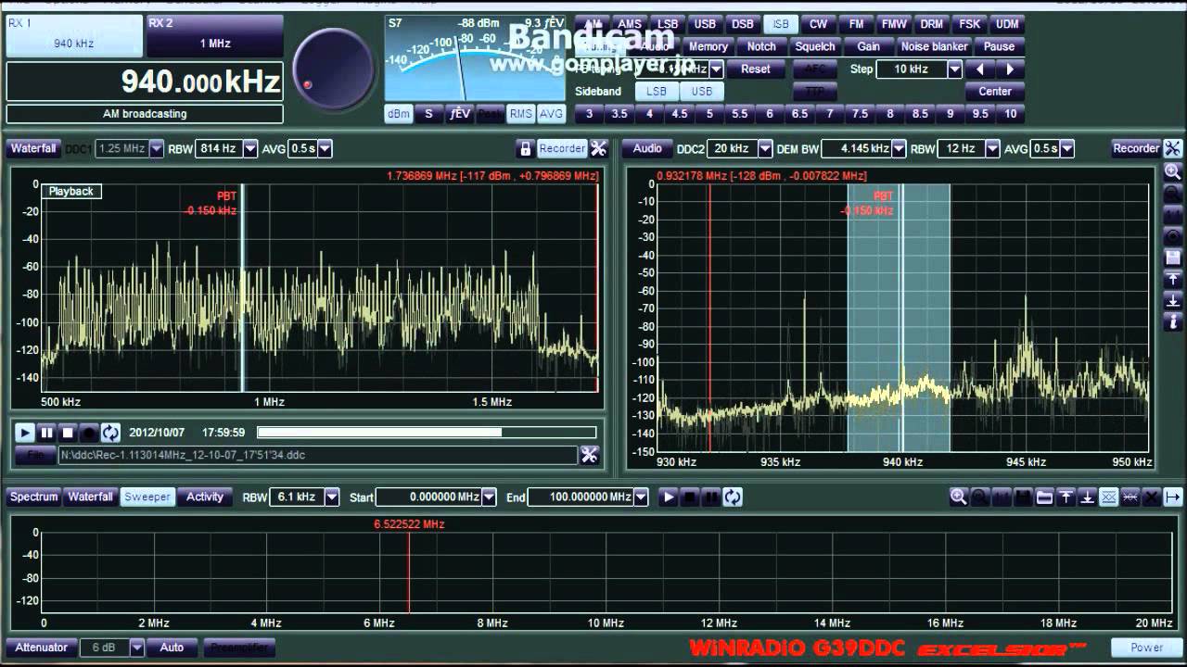Select USB sideband toggle

(x=702, y=91)
